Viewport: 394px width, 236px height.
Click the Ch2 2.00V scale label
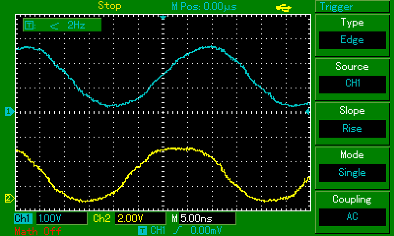point(129,218)
